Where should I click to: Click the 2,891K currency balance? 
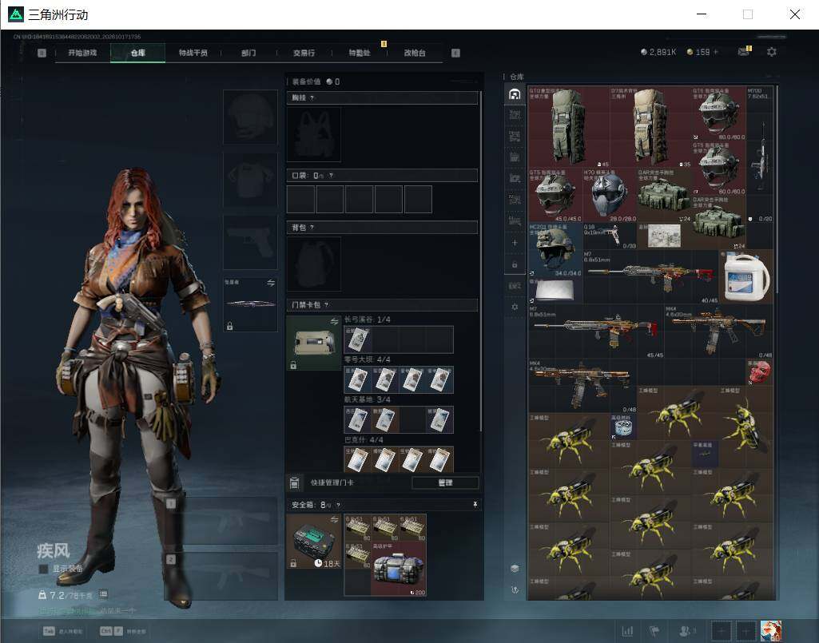click(x=658, y=52)
